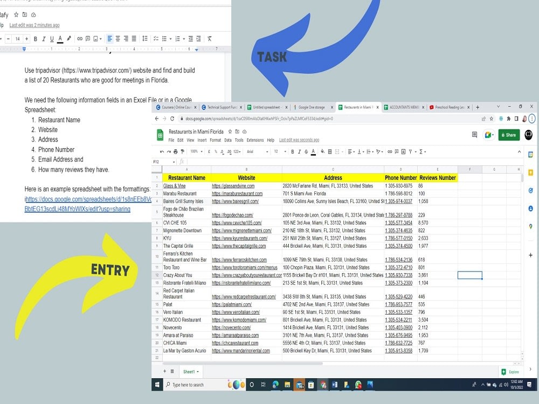
Task: Create a filter in the Sheets toolbar
Action: coord(410,151)
